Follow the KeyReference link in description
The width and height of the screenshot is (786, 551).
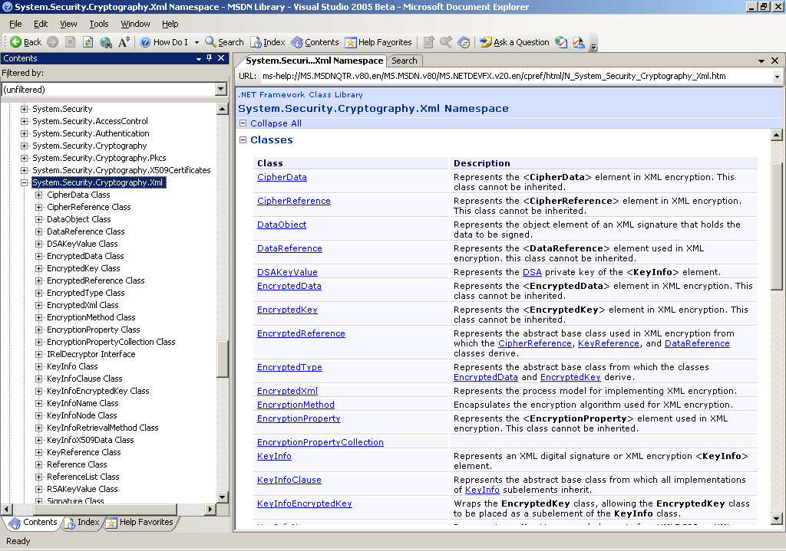pos(609,343)
